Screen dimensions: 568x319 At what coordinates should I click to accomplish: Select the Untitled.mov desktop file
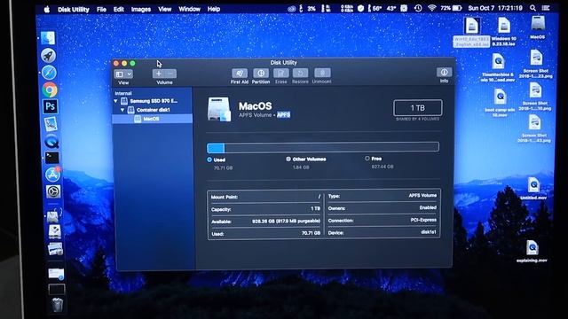533,189
